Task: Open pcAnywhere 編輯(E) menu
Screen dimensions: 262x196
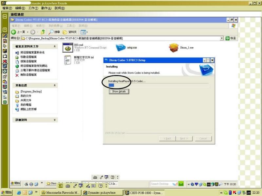Action: click(x=20, y=8)
